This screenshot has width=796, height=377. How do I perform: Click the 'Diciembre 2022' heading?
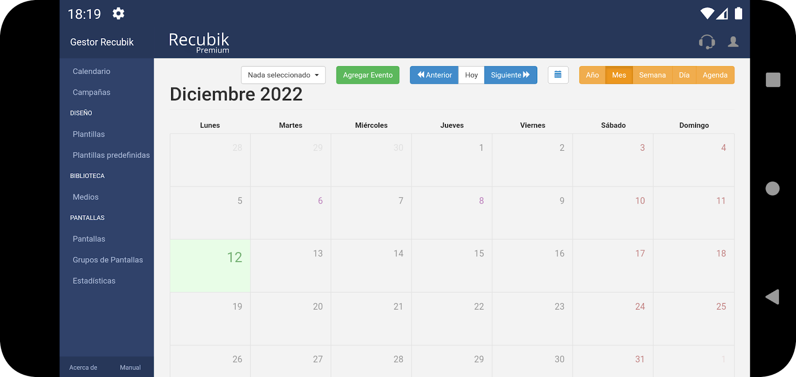[x=236, y=94]
